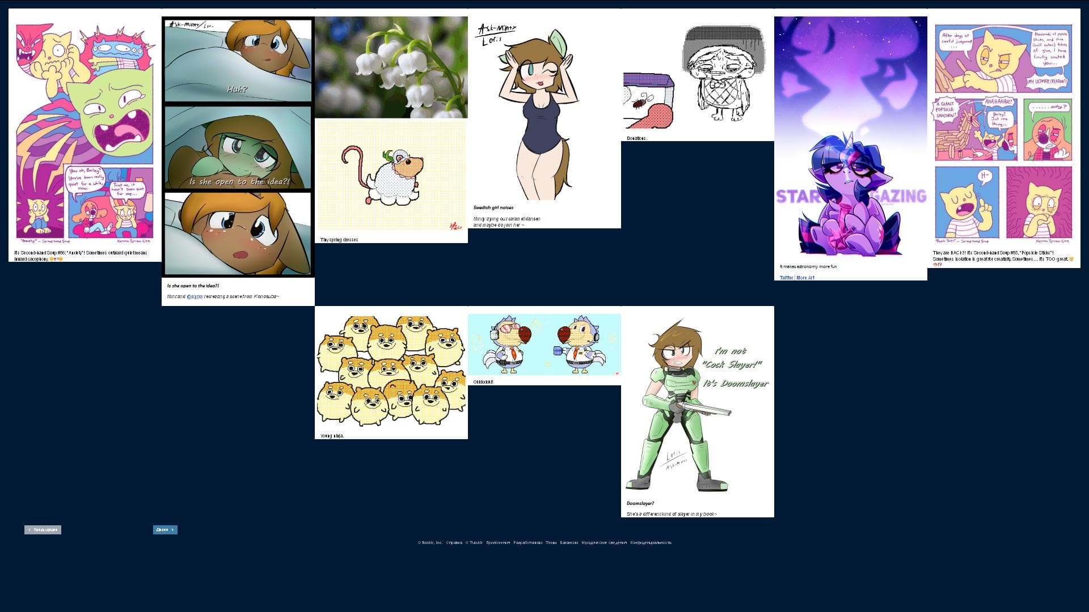The height and width of the screenshot is (612, 1089).
Task: Click the 'Is she open to the idea?!' caption
Action: tap(193, 286)
